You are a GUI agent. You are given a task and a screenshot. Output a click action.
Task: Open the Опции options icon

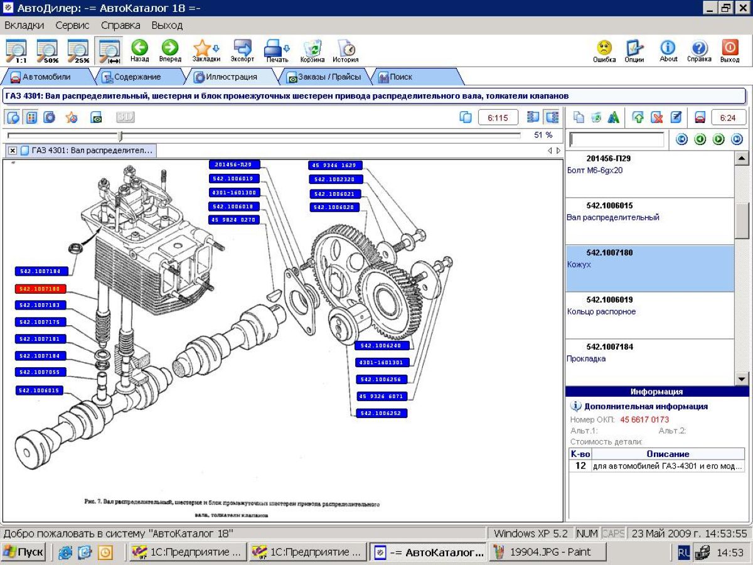click(x=634, y=51)
